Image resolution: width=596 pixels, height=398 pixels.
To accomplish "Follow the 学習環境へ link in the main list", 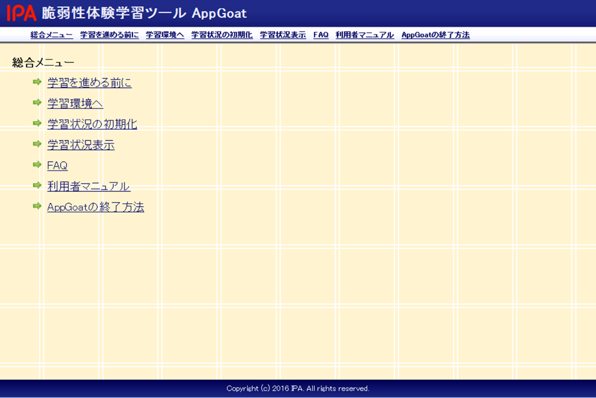I will click(x=75, y=104).
